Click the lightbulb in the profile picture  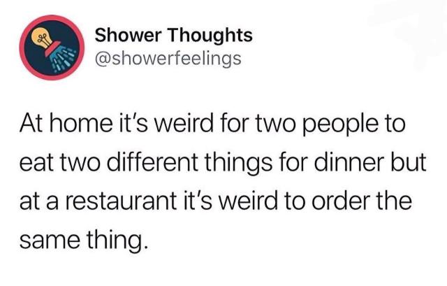click(43, 38)
